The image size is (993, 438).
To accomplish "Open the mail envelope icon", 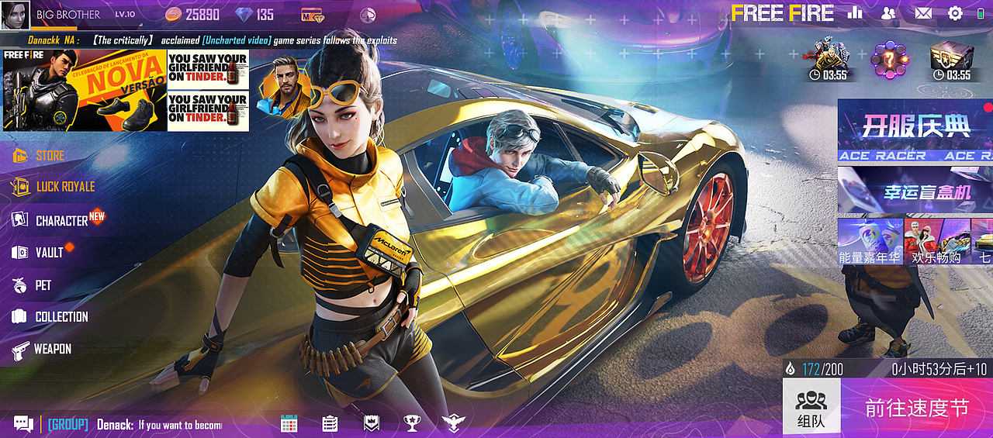I will 923,13.
